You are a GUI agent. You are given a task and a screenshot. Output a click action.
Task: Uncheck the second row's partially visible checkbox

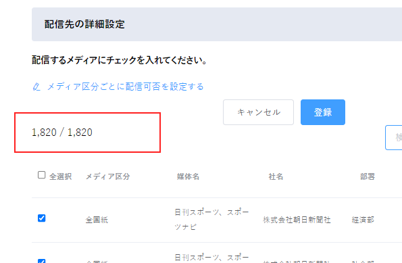(41, 261)
